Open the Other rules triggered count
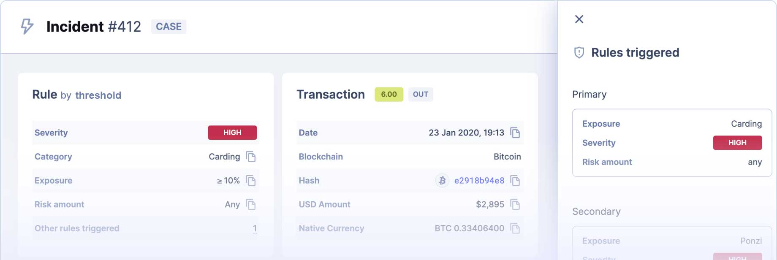This screenshot has height=260, width=777. point(255,228)
